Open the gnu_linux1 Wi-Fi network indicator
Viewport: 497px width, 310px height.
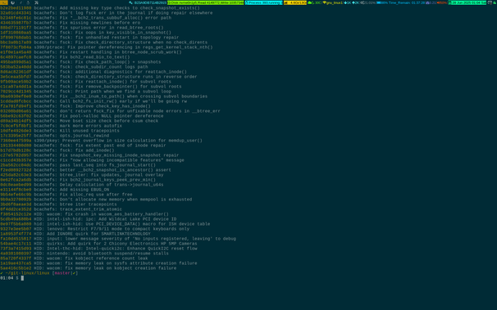click(332, 2)
